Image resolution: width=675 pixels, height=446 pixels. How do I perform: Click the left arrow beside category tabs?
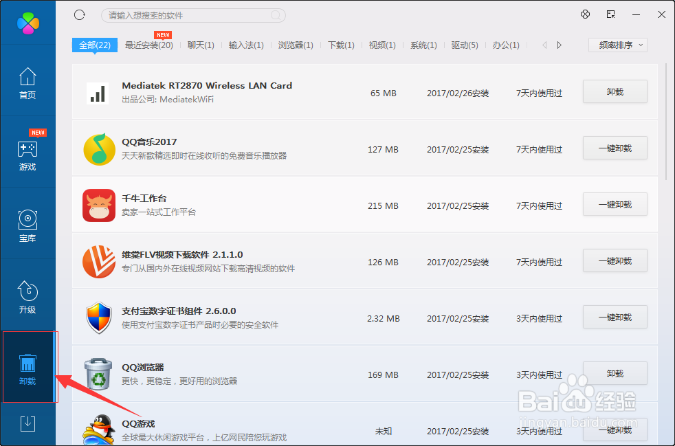(x=543, y=44)
